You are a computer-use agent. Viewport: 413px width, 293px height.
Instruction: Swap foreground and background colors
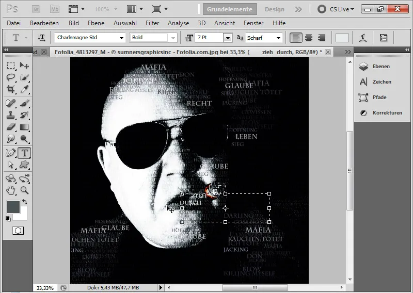point(25,202)
